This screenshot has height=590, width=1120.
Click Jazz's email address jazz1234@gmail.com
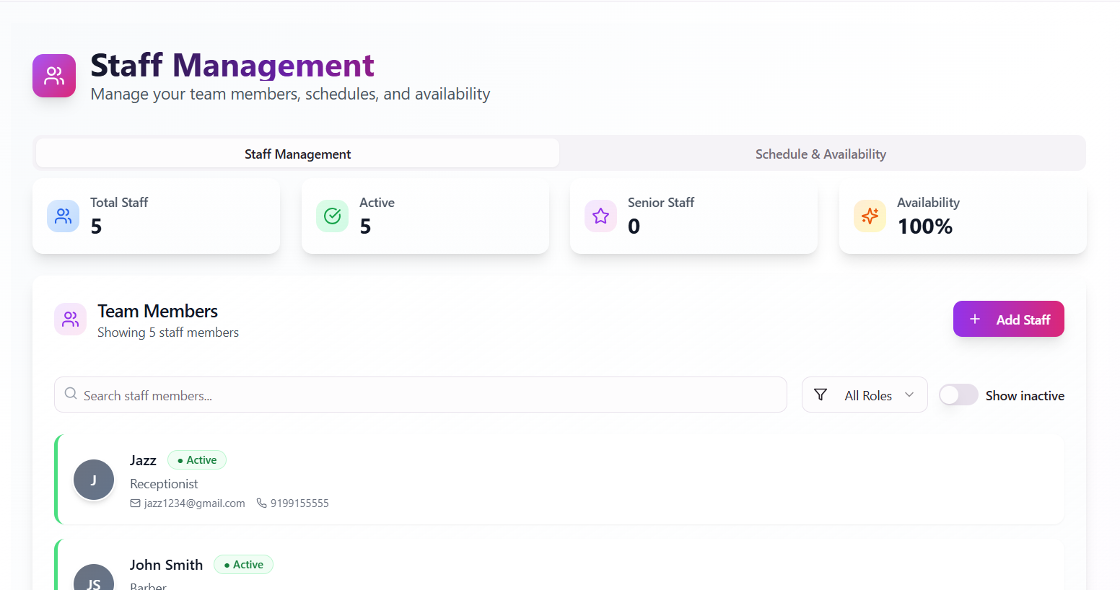(x=194, y=503)
